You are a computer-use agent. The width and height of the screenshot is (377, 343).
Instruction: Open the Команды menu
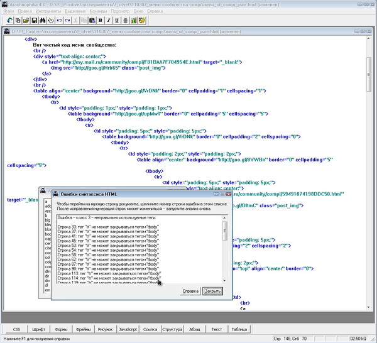pos(98,11)
